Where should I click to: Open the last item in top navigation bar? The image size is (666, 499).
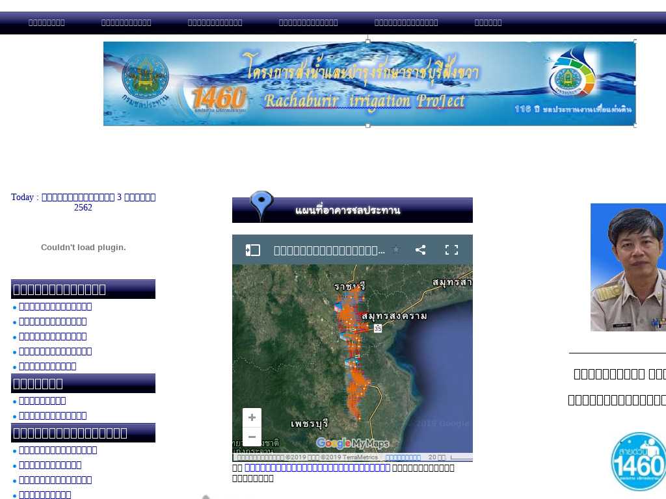(x=488, y=23)
